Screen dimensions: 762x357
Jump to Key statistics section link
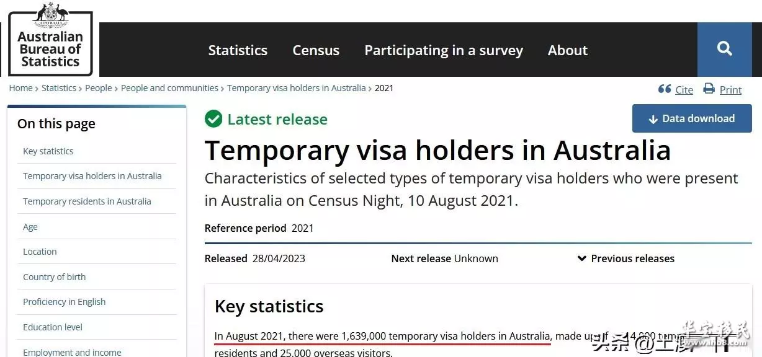pos(48,151)
